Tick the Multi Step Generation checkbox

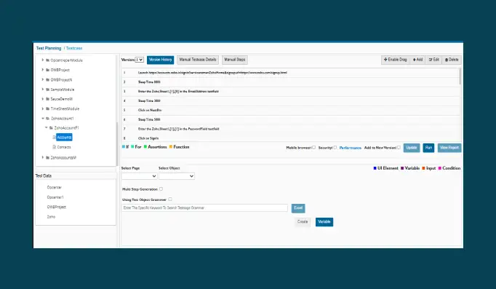point(161,189)
